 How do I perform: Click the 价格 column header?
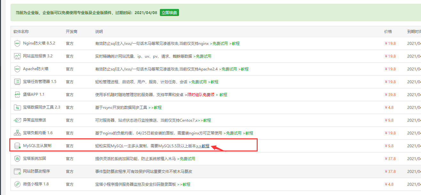pyautogui.click(x=388, y=32)
